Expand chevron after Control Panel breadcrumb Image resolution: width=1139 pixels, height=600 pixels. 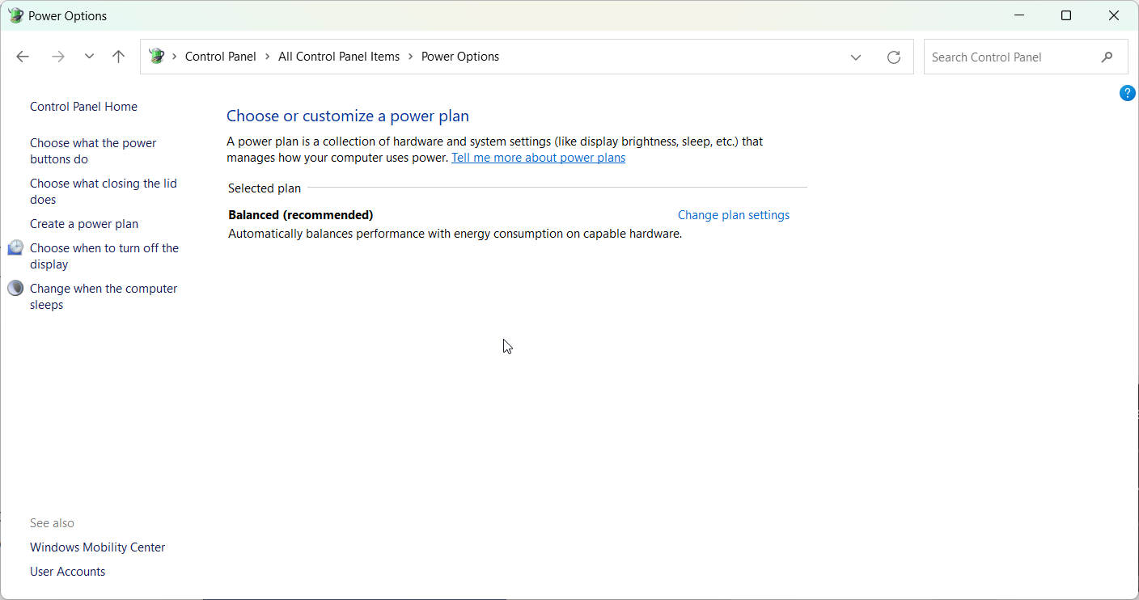268,57
